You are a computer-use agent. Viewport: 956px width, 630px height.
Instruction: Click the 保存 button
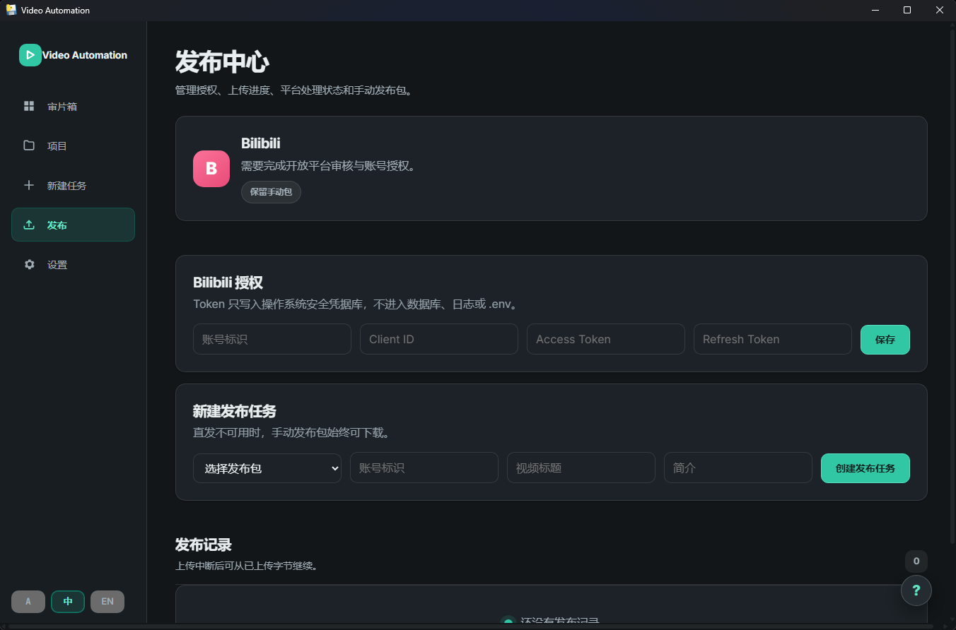point(885,339)
